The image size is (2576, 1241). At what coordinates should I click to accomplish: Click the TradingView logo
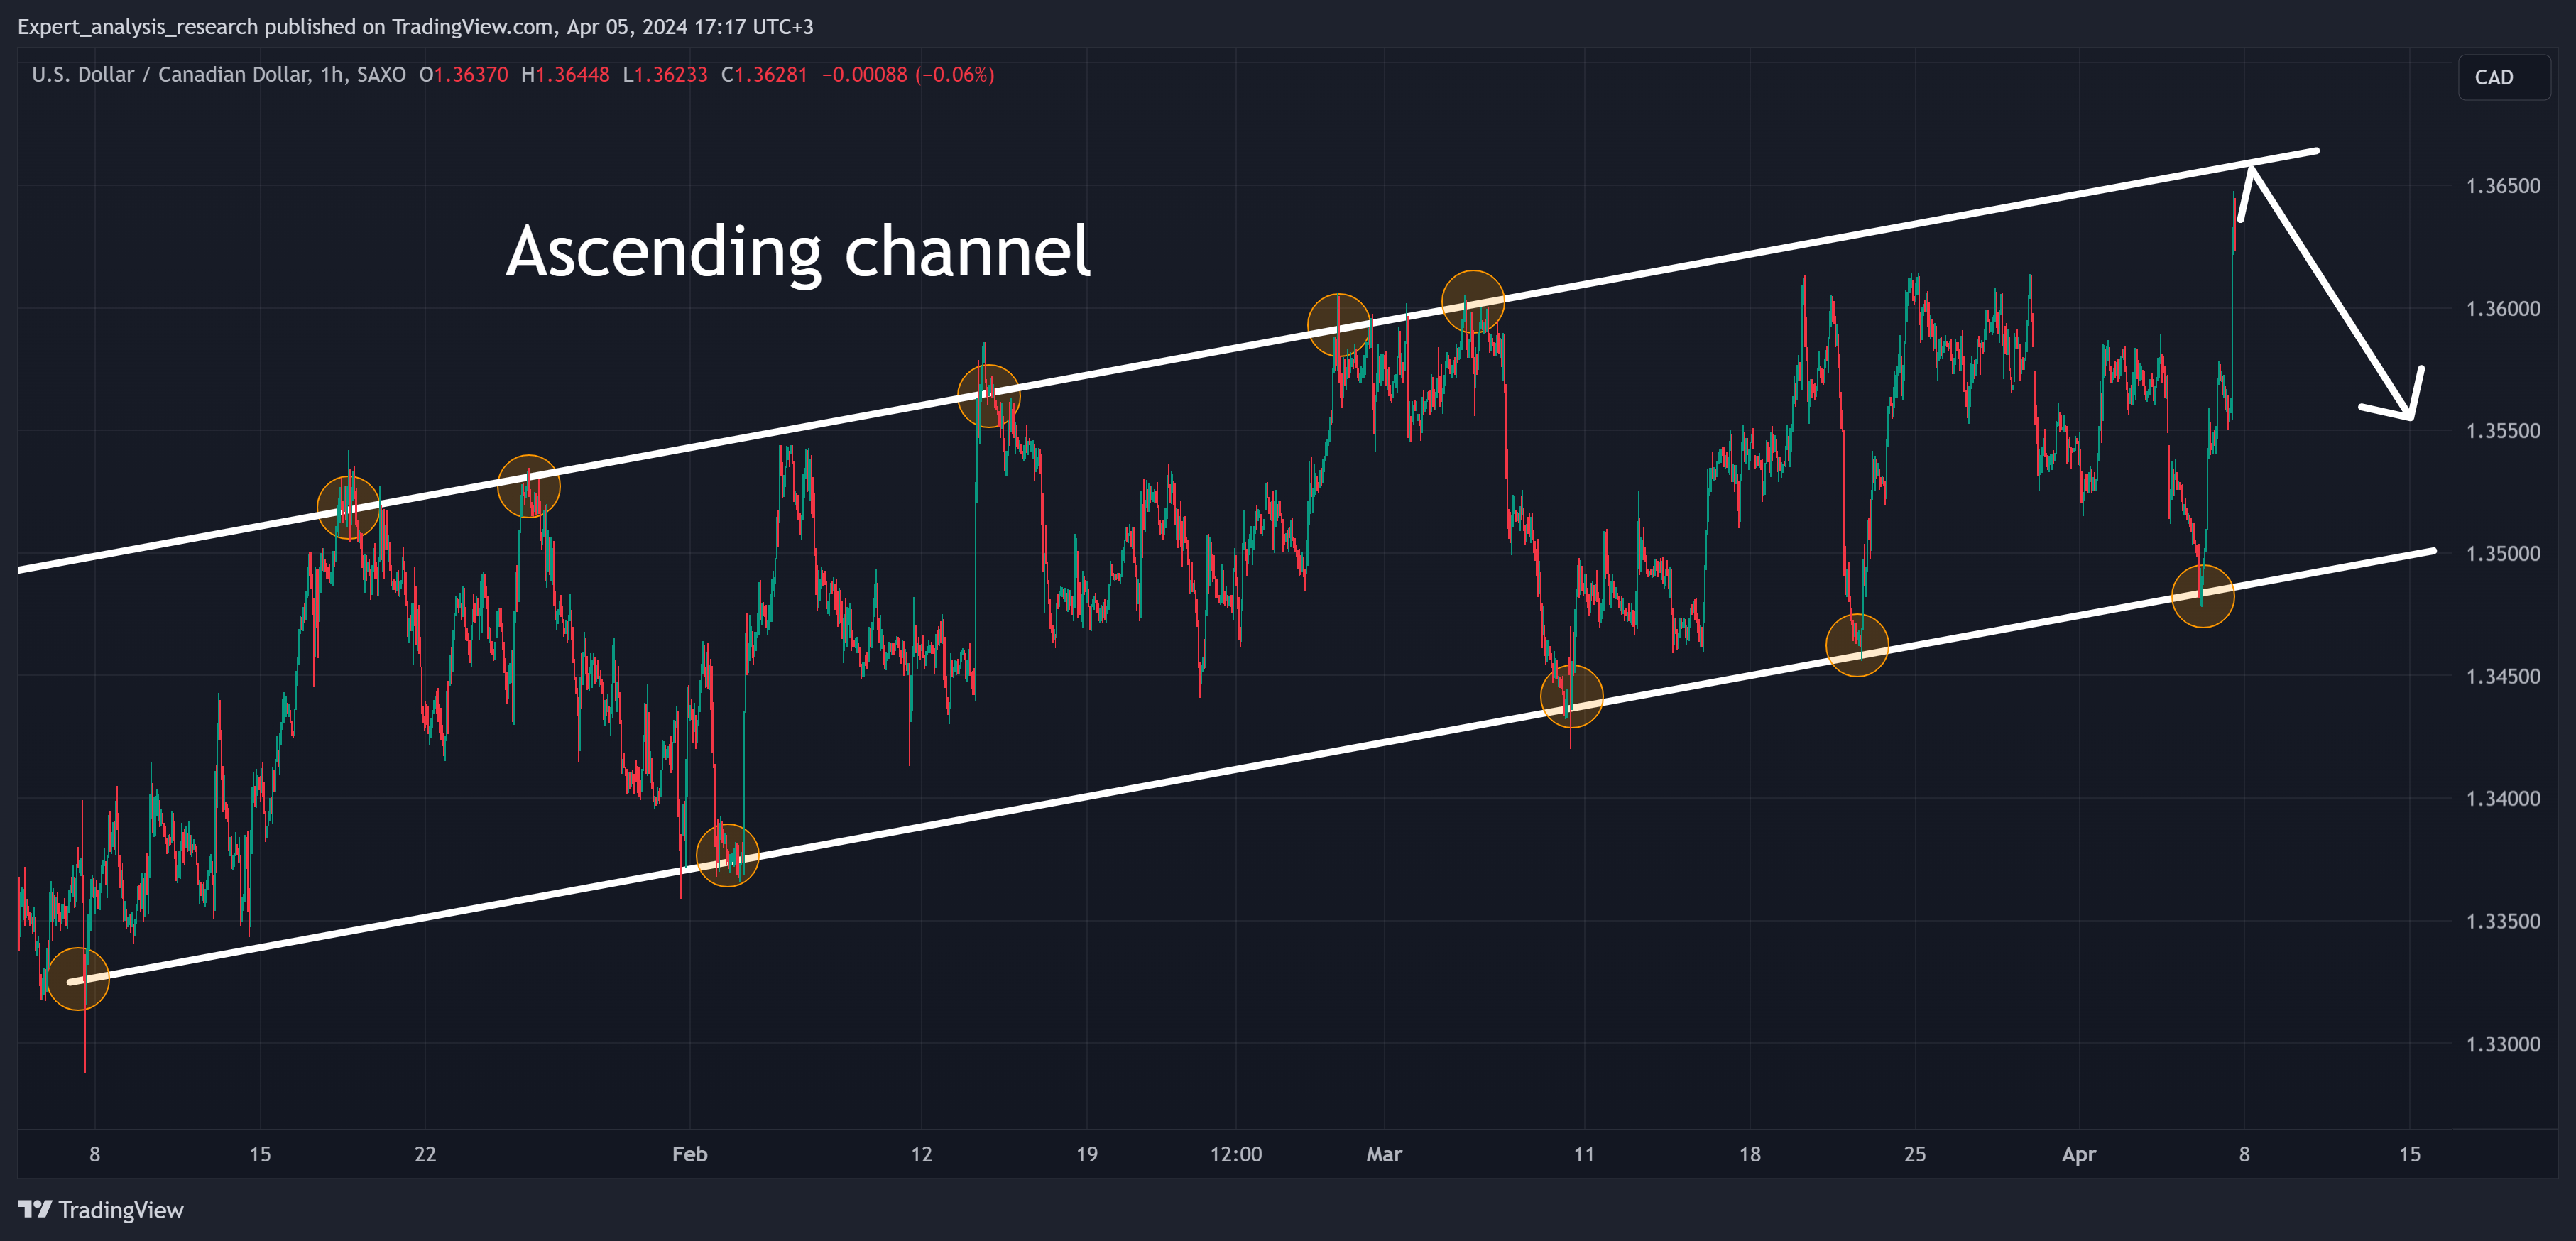click(101, 1210)
